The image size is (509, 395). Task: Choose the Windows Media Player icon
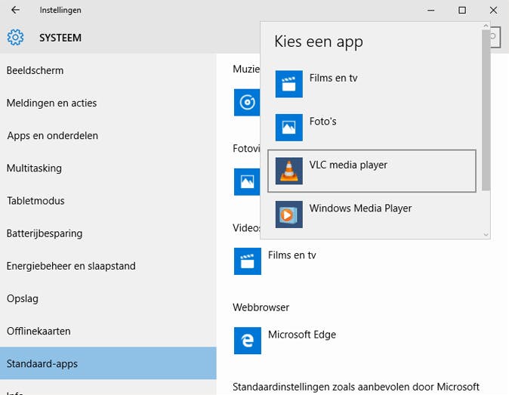288,214
